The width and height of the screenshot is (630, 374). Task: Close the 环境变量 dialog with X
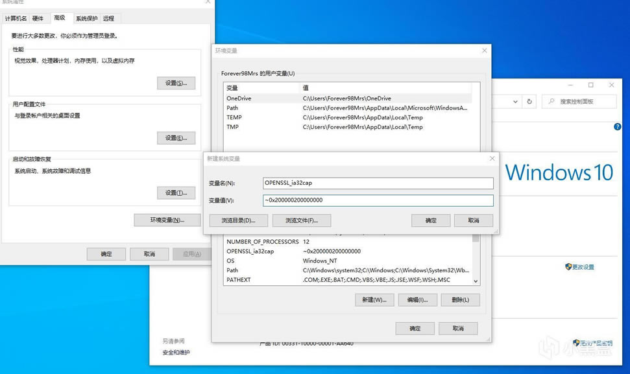(484, 51)
